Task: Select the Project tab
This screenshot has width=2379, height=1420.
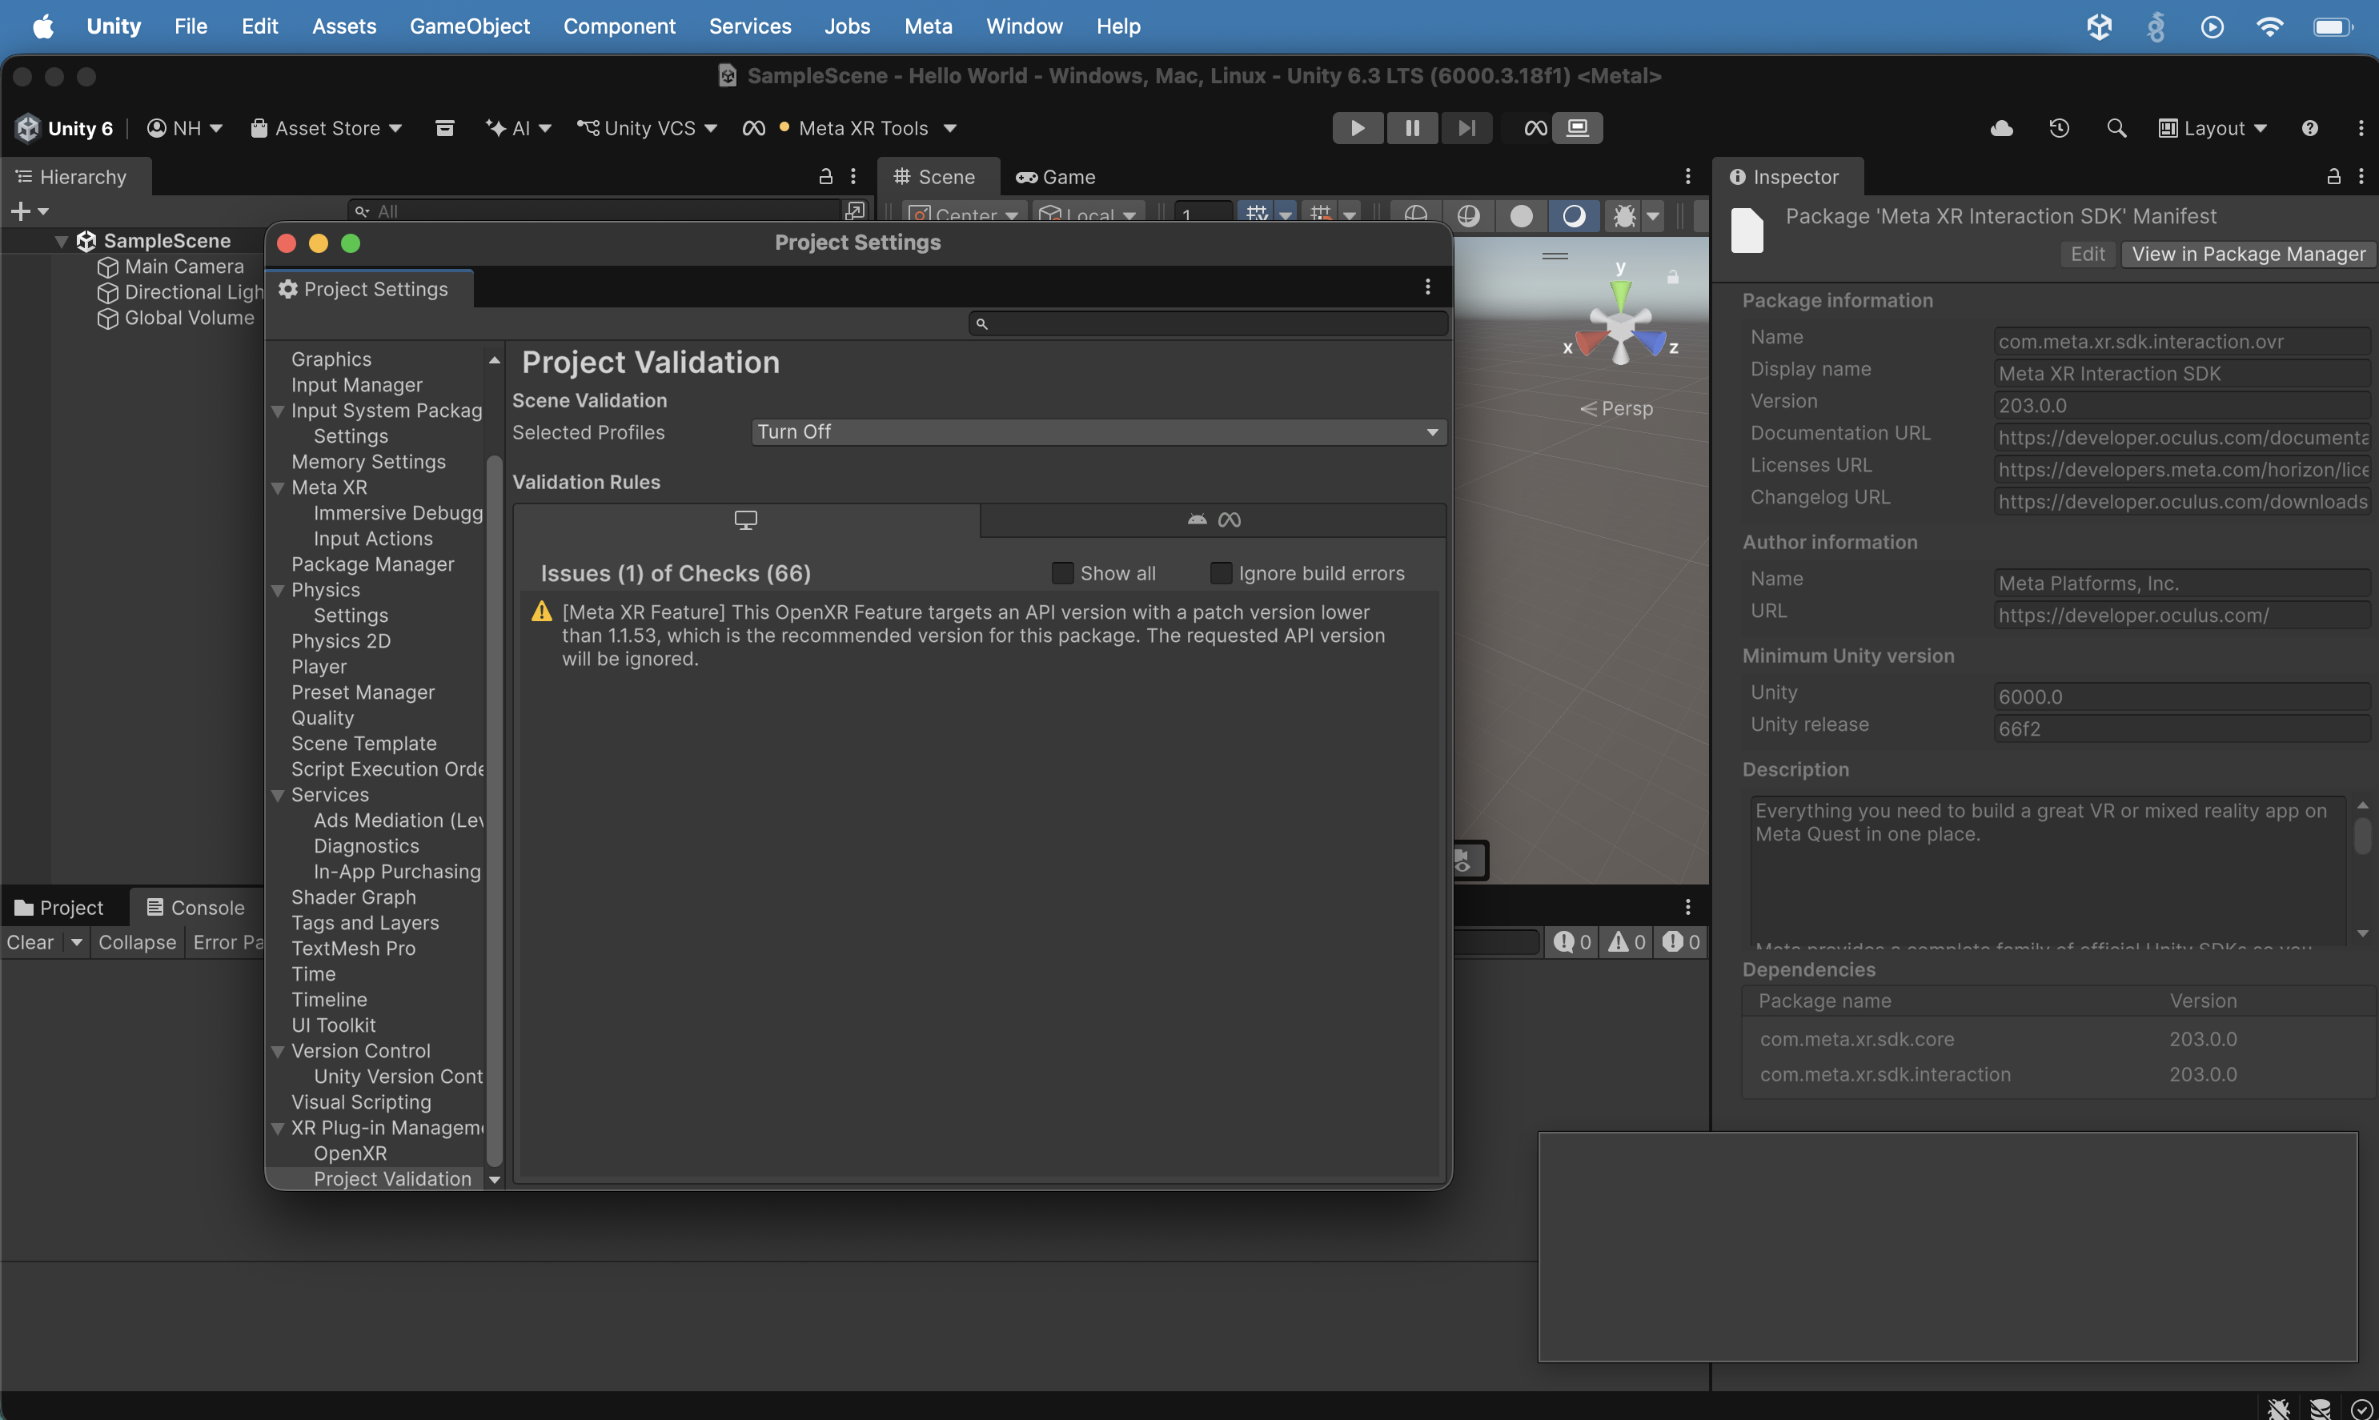Action: [59, 908]
